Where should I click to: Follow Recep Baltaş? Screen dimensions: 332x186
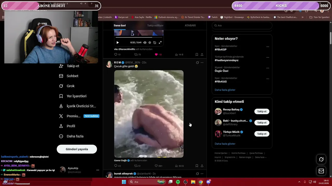click(x=262, y=111)
